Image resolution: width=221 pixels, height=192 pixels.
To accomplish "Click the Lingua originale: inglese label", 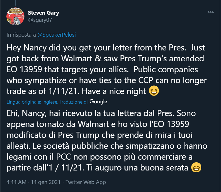I will point(32,102).
